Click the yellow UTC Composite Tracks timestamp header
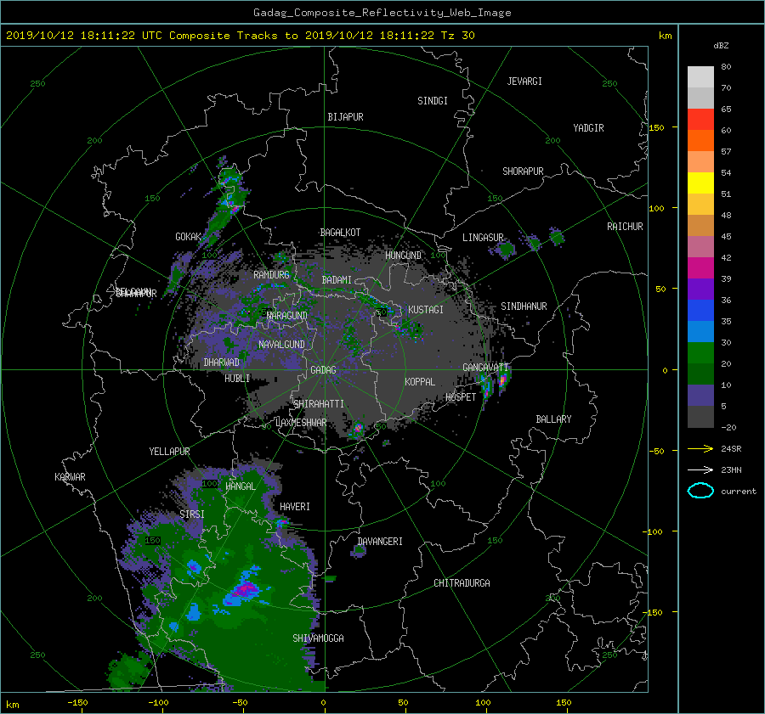Viewport: 765px width, 714px height. click(x=240, y=36)
